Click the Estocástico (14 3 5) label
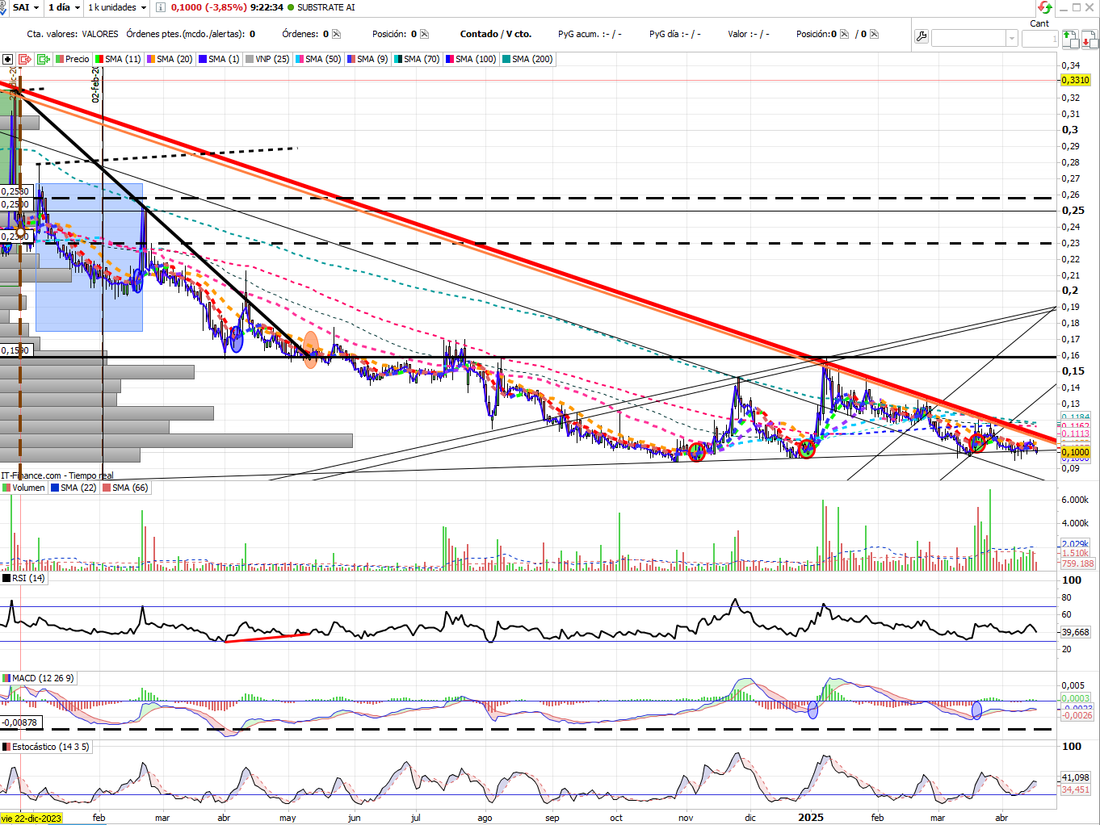The height and width of the screenshot is (825, 1100). 46,747
